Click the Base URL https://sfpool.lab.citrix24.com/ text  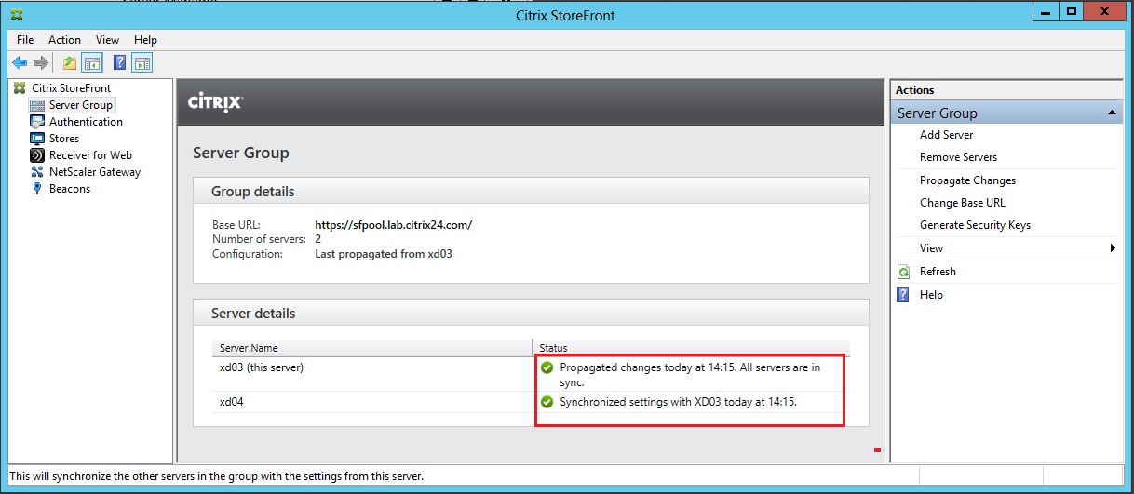[394, 224]
